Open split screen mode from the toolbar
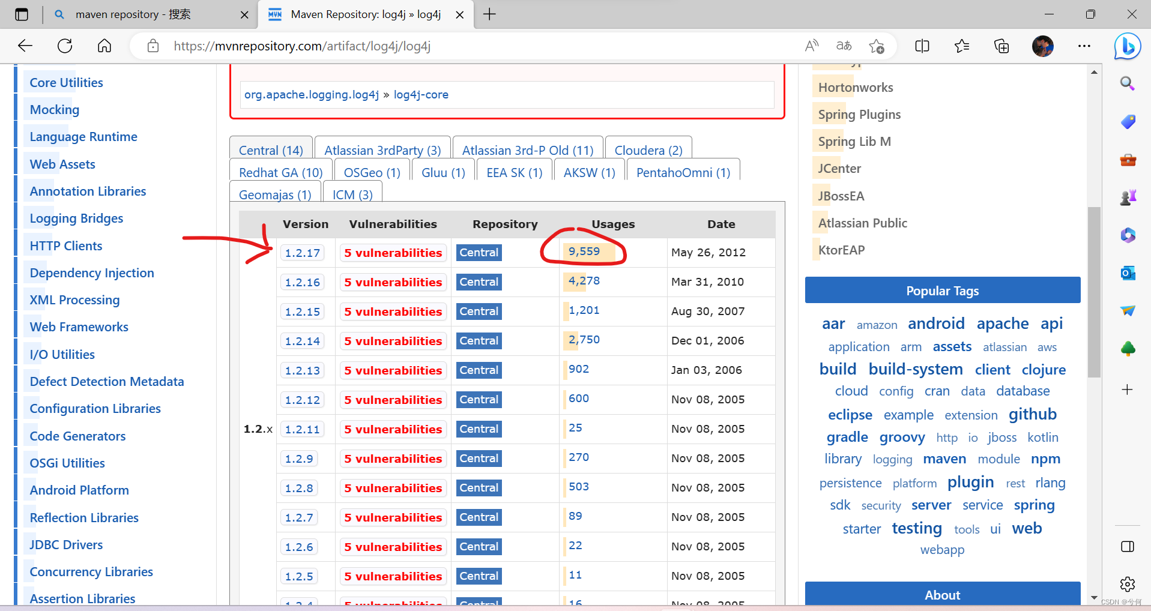 [922, 46]
